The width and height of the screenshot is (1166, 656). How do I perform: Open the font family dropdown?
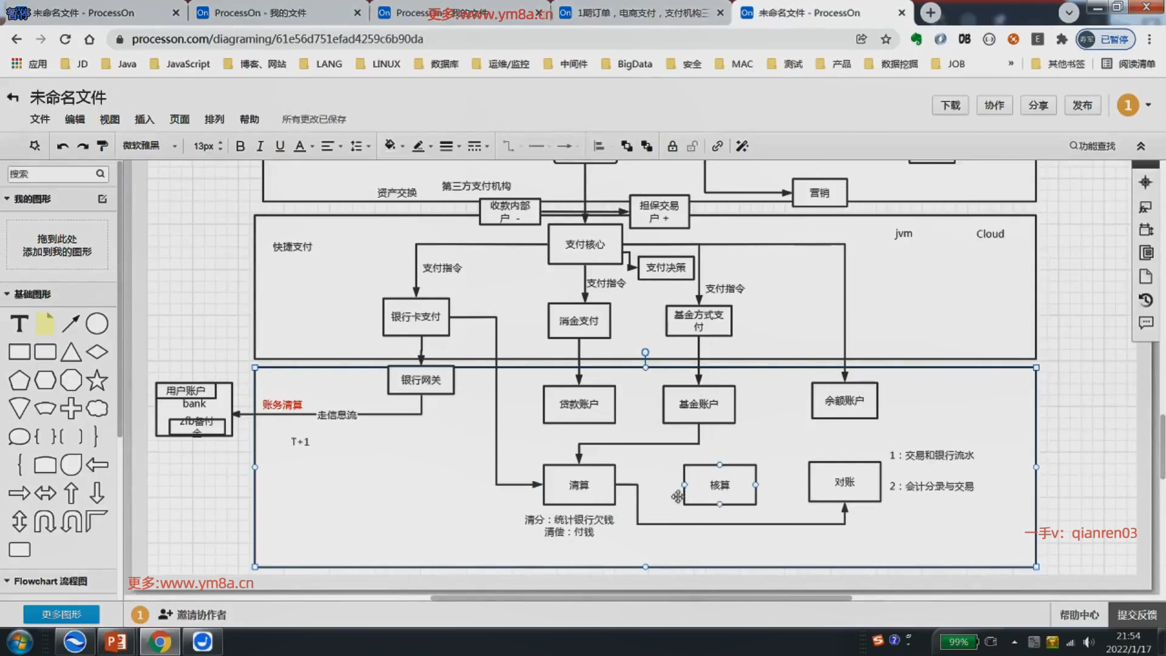coord(149,146)
